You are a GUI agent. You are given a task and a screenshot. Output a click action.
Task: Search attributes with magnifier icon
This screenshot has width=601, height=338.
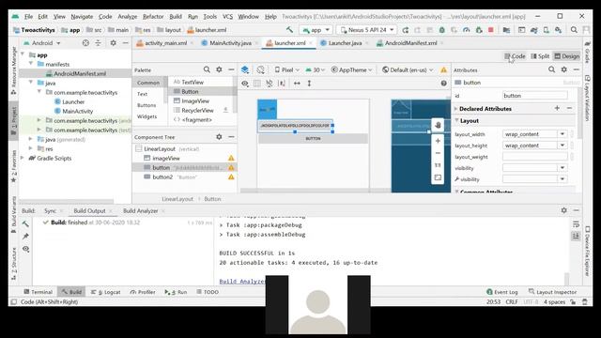551,69
